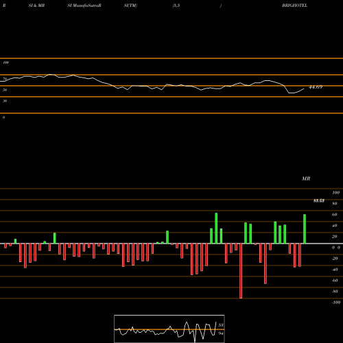The width and height of the screenshot is (343, 343).
Task: Click the RSI axis label 50
Action: [x=5, y=90]
